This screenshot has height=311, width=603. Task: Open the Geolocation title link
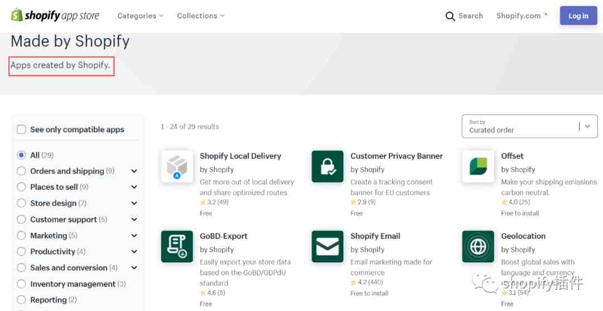pos(523,236)
